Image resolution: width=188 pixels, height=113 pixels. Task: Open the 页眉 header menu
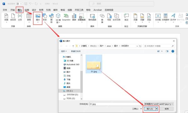pyautogui.click(x=135, y=18)
